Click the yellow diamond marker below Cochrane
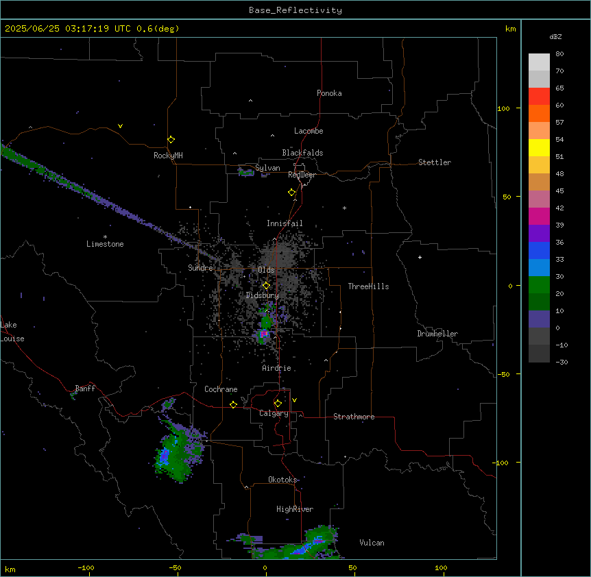 pyautogui.click(x=233, y=404)
